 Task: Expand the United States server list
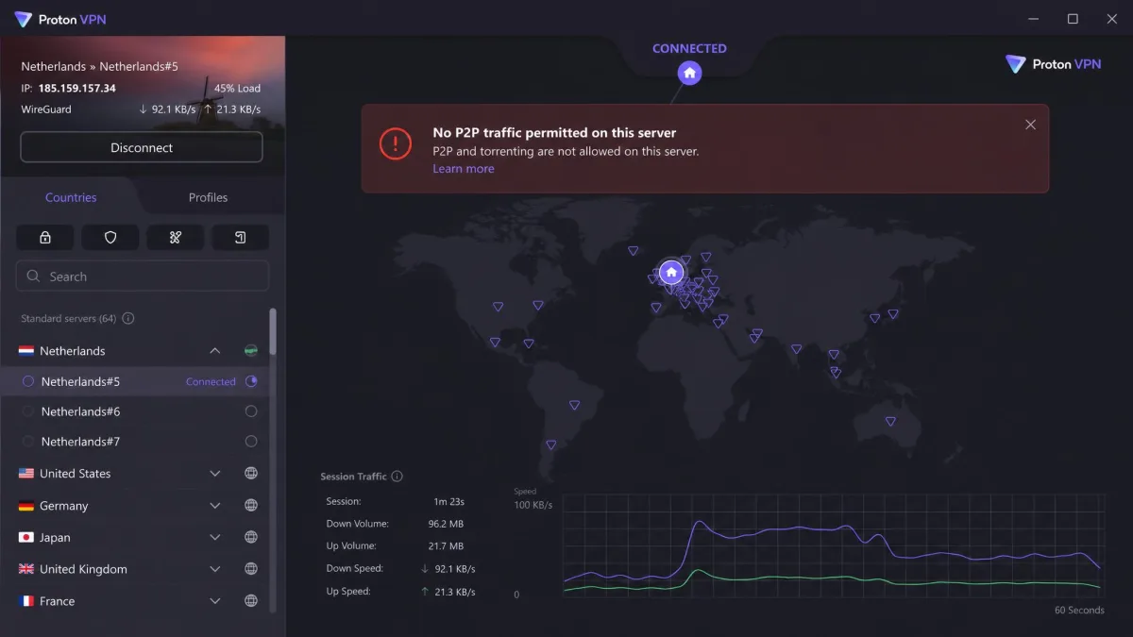[215, 474]
